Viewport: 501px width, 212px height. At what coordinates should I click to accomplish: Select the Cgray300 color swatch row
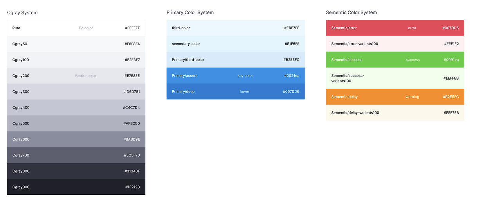point(76,92)
